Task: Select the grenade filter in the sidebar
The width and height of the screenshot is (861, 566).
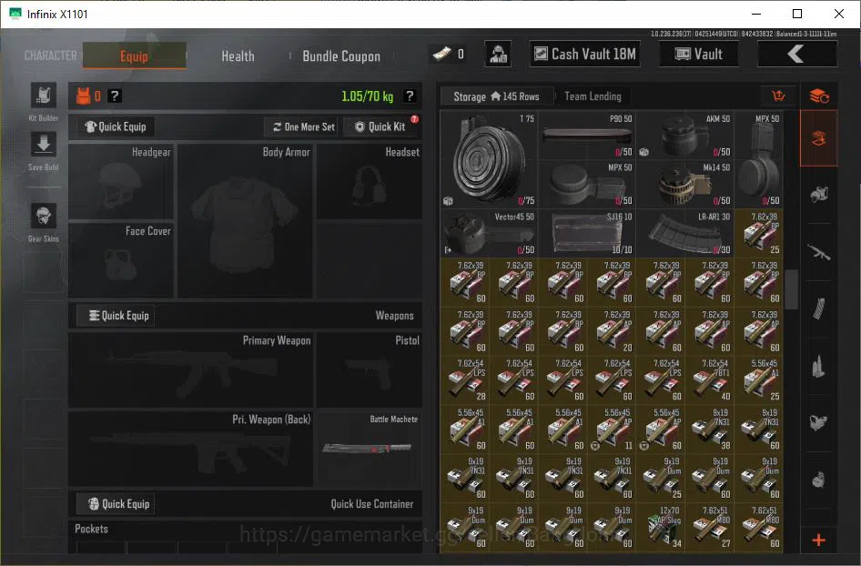Action: 819,480
